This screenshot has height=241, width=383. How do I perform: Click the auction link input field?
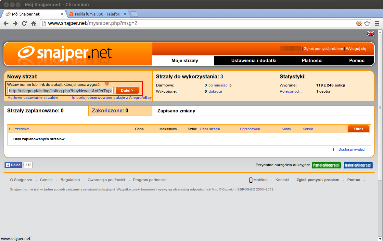pyautogui.click(x=60, y=91)
